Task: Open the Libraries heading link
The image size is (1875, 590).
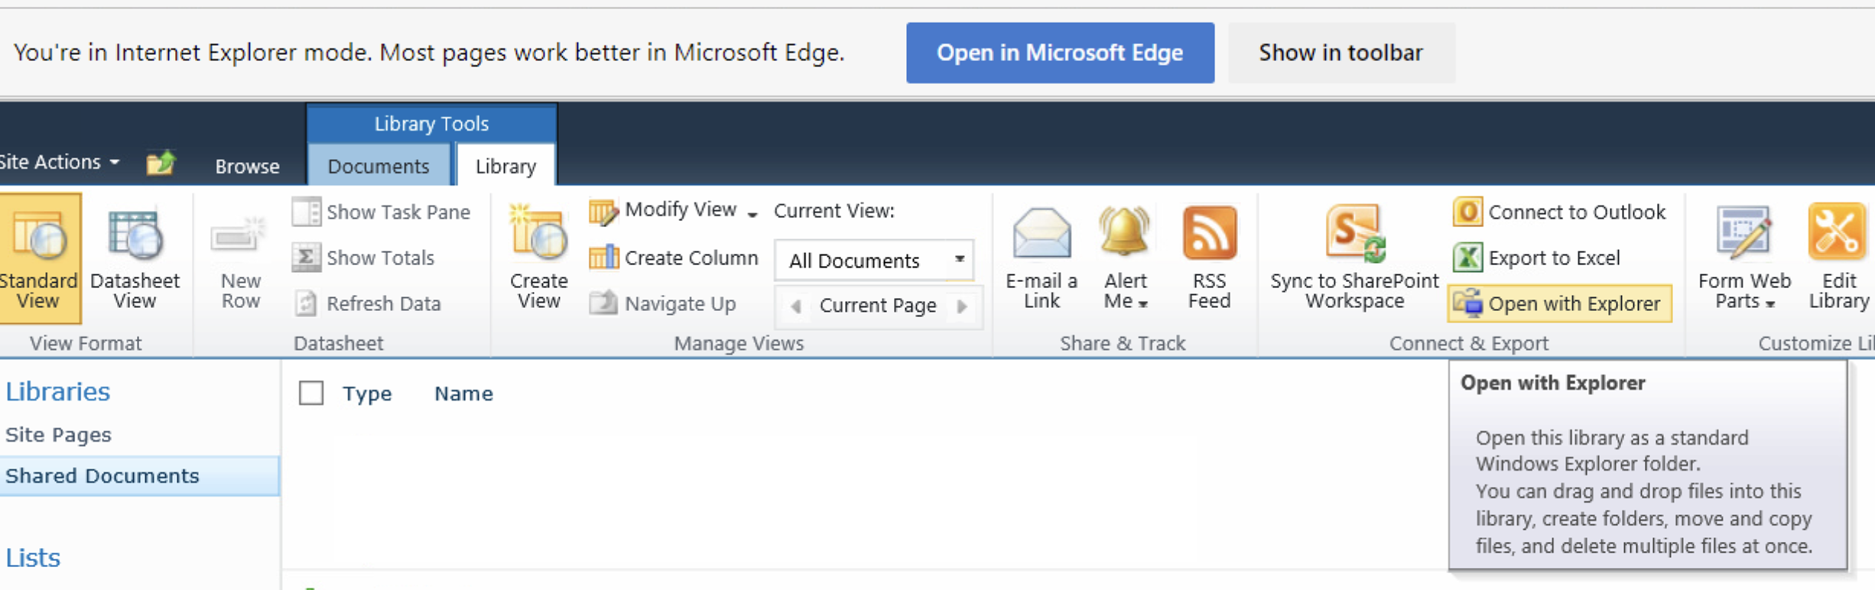Action: tap(58, 391)
